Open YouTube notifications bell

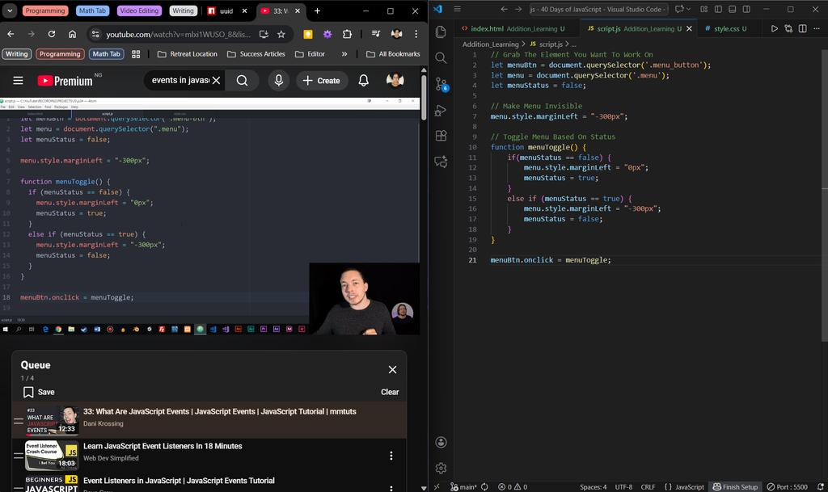(x=363, y=80)
